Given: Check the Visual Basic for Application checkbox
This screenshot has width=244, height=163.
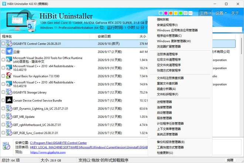Looking at the screenshot, I should [3, 76].
